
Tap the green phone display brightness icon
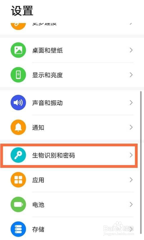pos(18,75)
